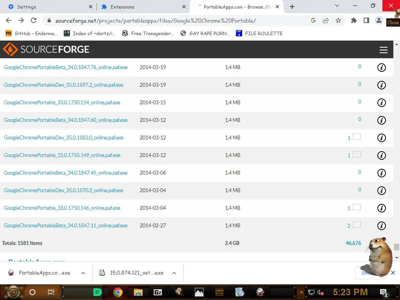Go back to previous page

[x=9, y=20]
